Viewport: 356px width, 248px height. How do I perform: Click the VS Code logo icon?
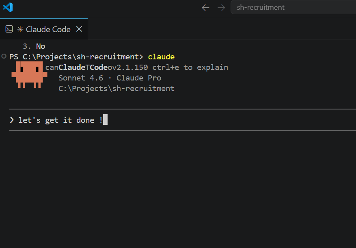(x=8, y=7)
